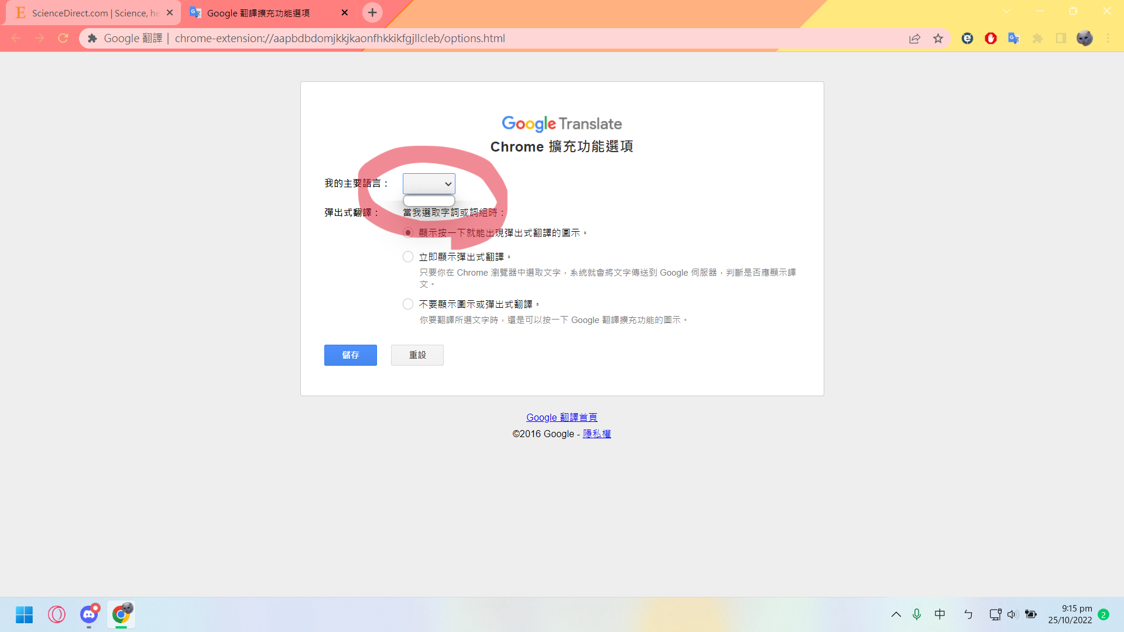Enable show icon popup translation radio button
Viewport: 1124px width, 632px height.
point(407,232)
